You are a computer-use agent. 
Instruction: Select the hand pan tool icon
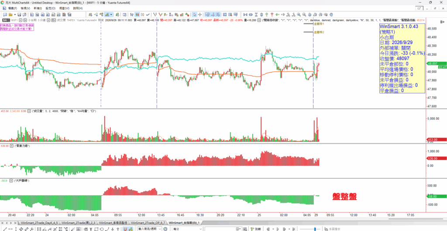(x=331, y=14)
